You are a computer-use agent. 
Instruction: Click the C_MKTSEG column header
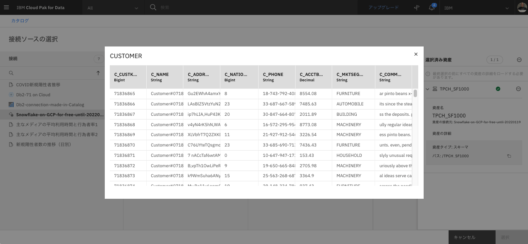(x=354, y=77)
